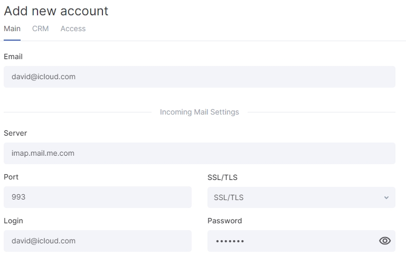Click the SSL/TLS label above dropdown
This screenshot has width=406, height=265.
[x=222, y=177]
